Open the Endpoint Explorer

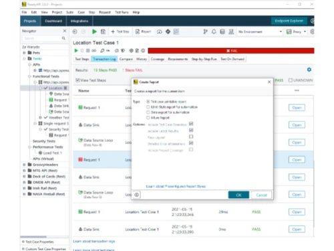pyautogui.click(x=289, y=21)
